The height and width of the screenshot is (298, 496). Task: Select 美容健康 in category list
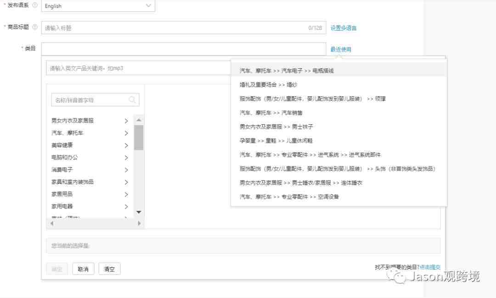tap(62, 145)
